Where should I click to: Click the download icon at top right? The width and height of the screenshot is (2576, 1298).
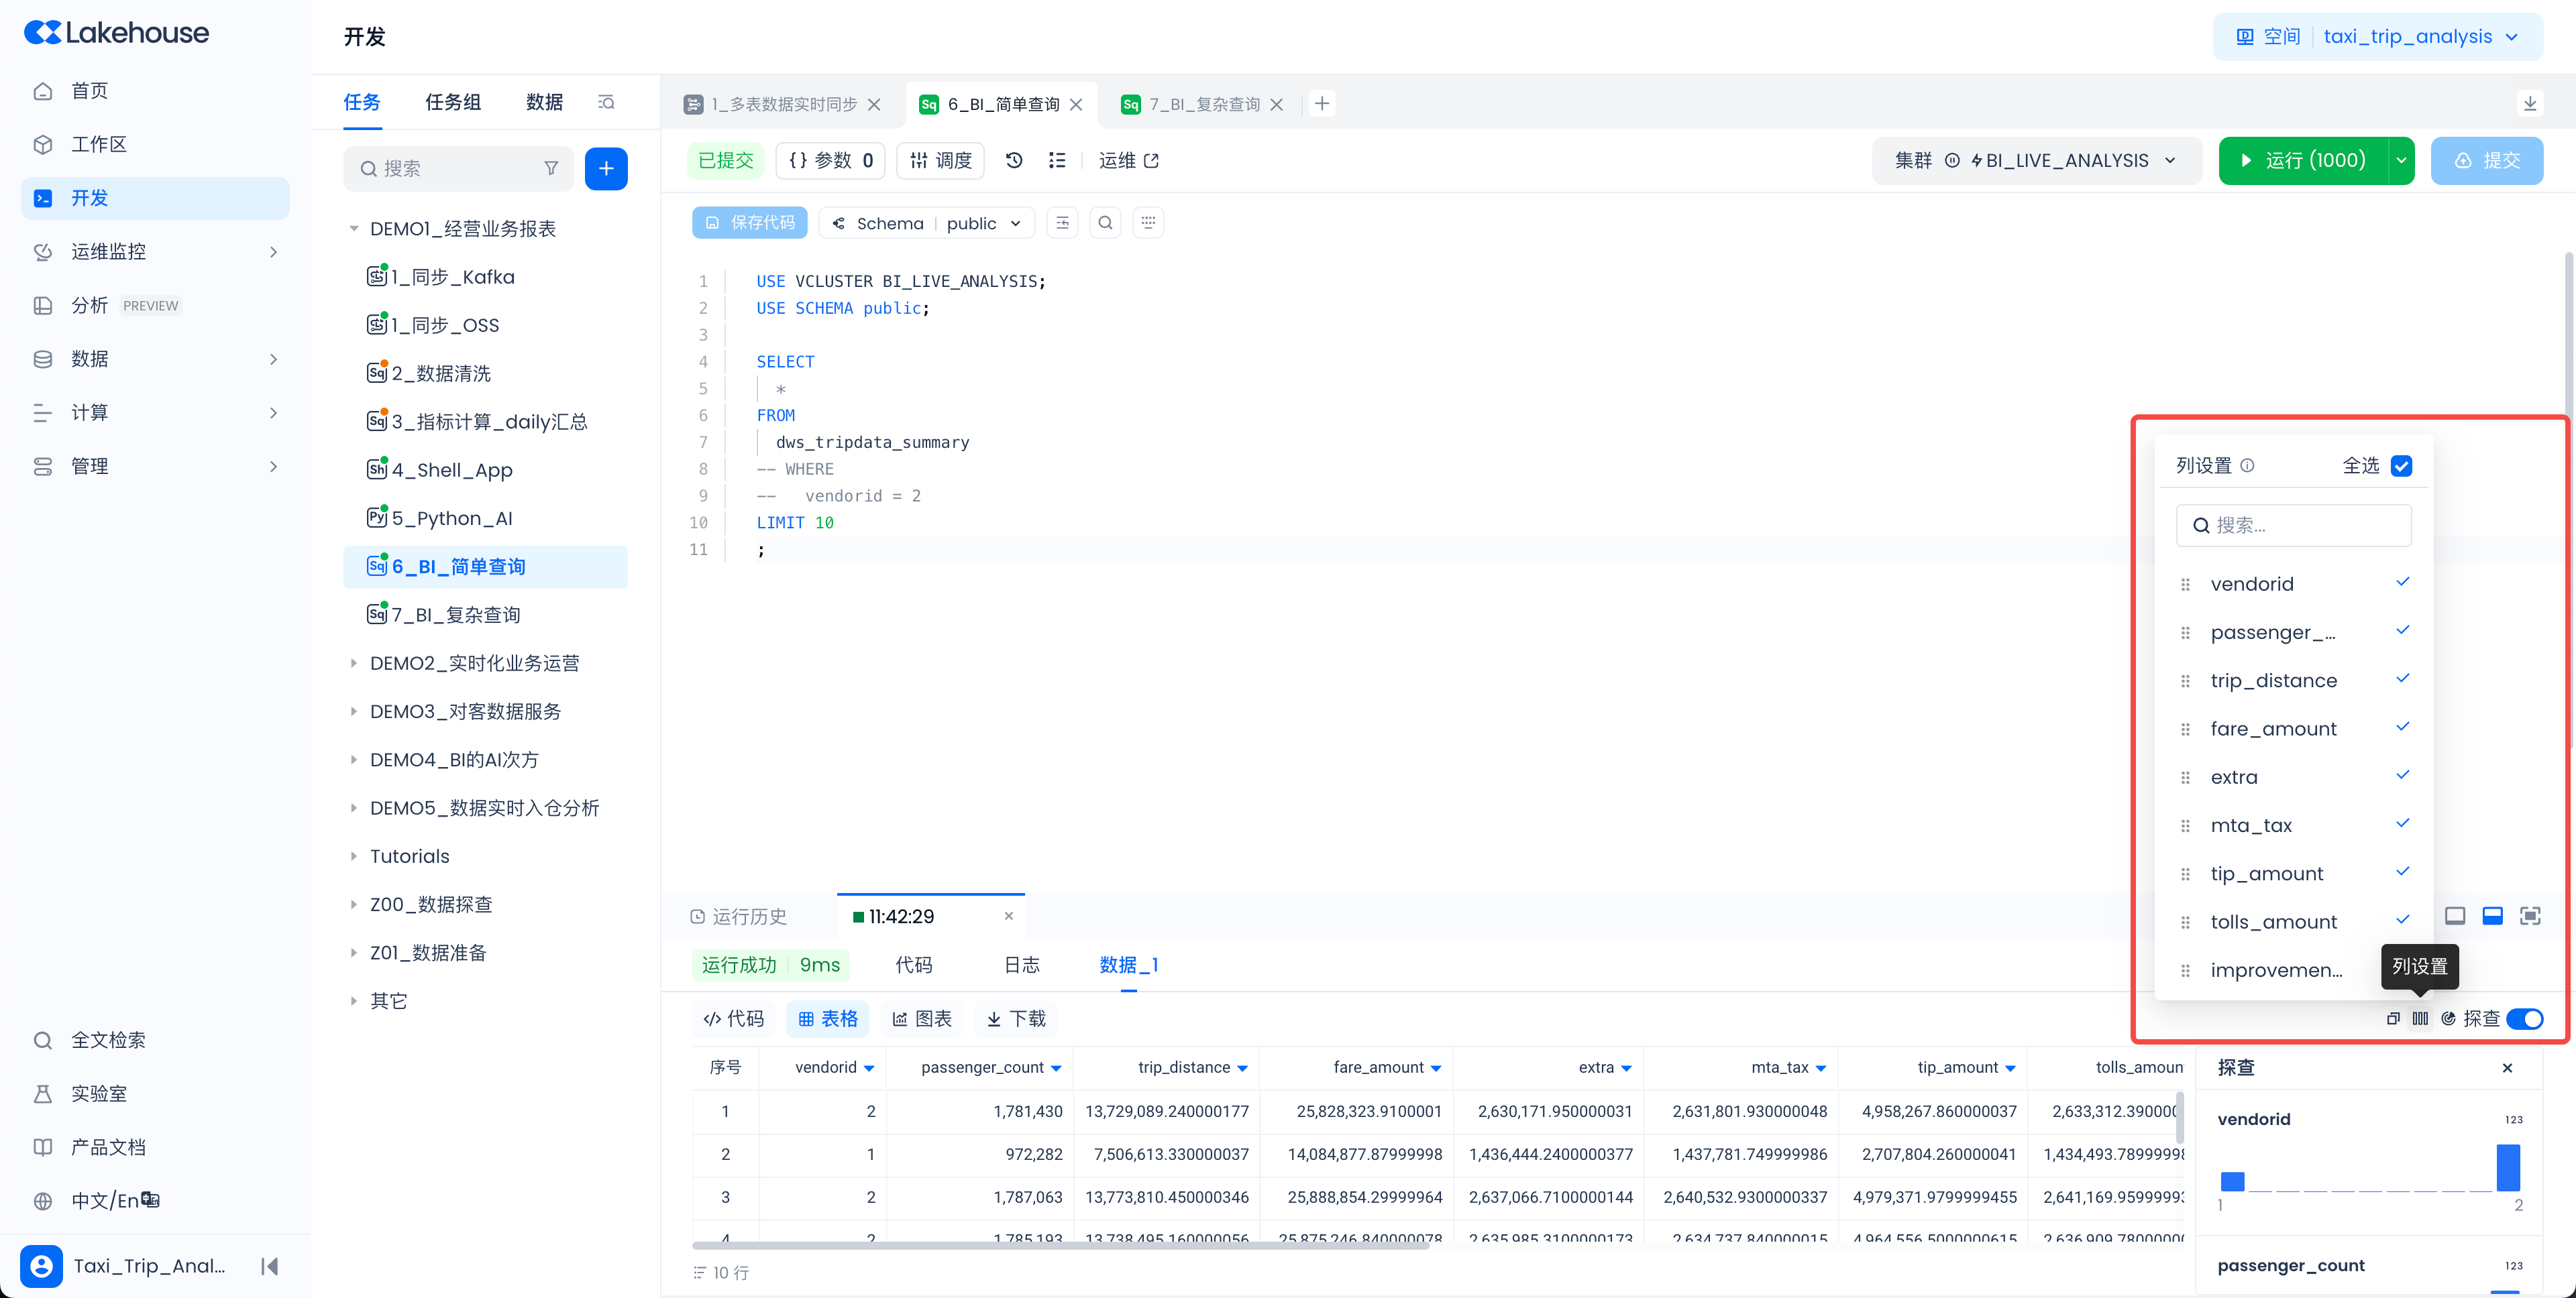2530,104
